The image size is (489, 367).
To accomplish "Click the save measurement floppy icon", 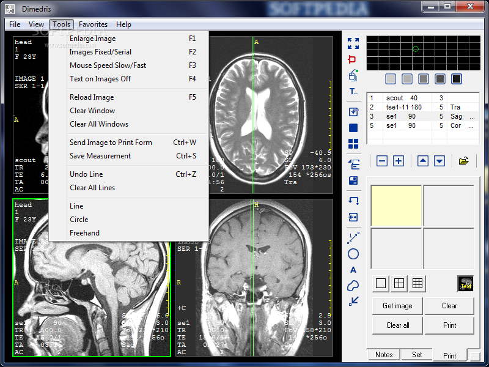I will [353, 180].
